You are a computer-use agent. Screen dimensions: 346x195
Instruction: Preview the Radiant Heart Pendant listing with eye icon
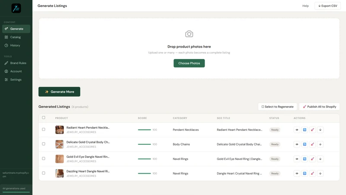pyautogui.click(x=297, y=130)
